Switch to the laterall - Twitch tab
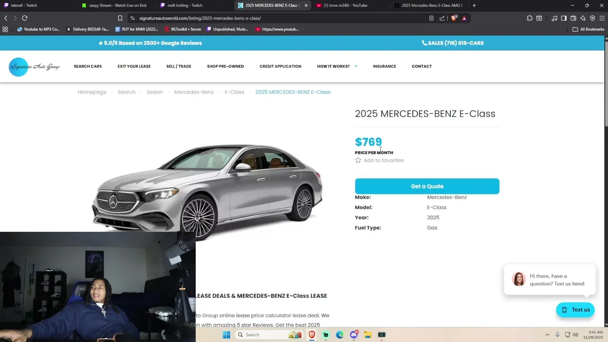 tap(37, 5)
